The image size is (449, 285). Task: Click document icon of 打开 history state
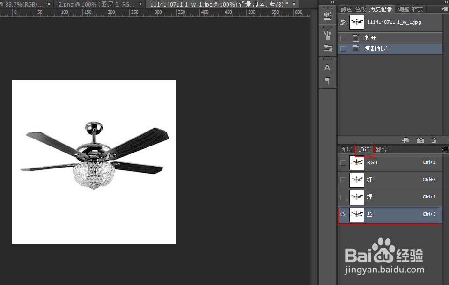click(356, 38)
